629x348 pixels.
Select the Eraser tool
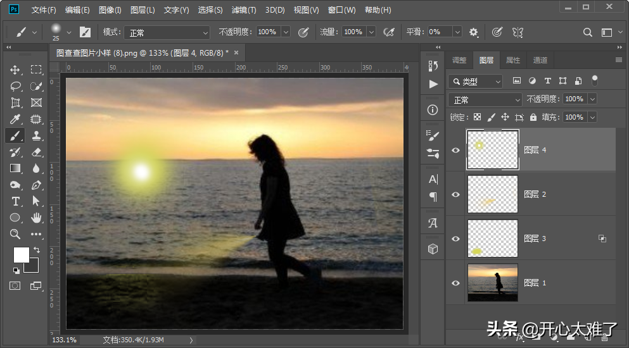coord(36,152)
